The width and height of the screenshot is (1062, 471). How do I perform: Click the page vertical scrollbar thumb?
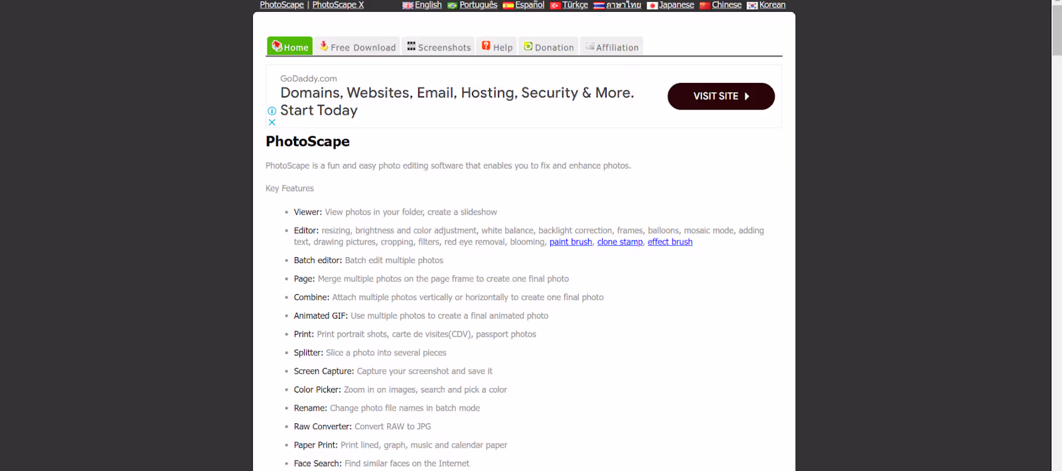1057,31
